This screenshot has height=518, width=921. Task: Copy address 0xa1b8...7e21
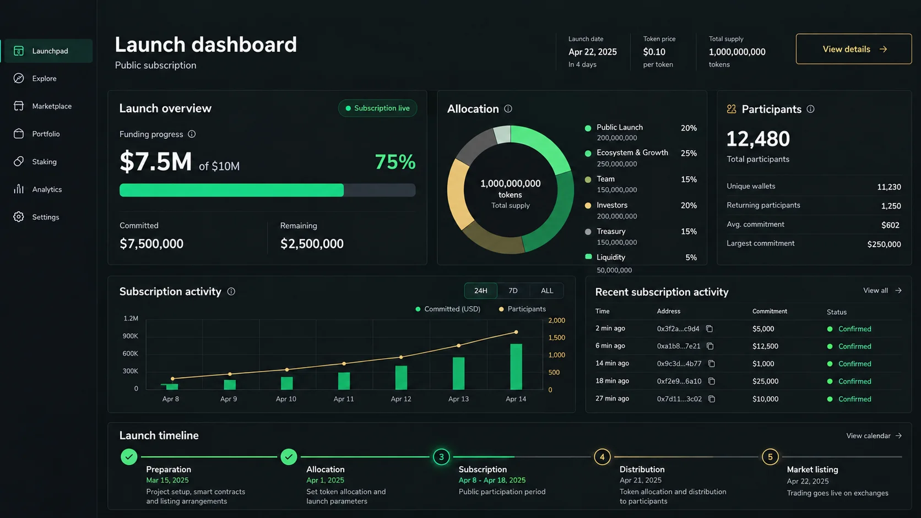[710, 346]
